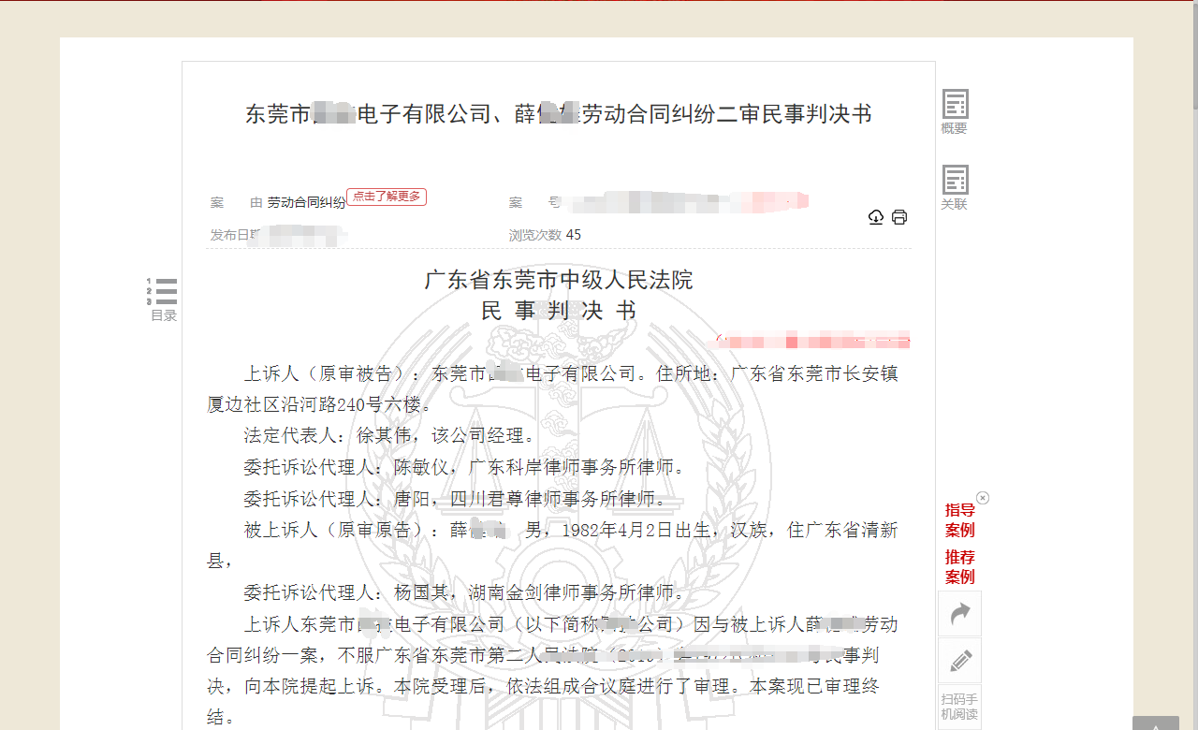Image resolution: width=1198 pixels, height=730 pixels.
Task: Click the address line 厦边社区沿河路240号六楼
Action: [319, 405]
